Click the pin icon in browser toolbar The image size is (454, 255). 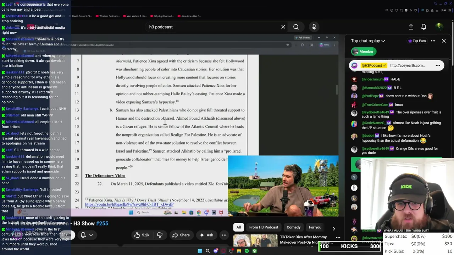point(397,10)
